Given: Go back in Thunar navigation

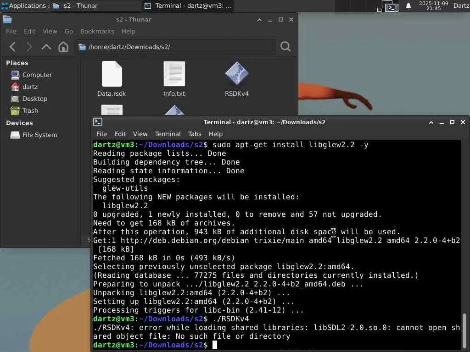Looking at the screenshot, I should tap(12, 47).
